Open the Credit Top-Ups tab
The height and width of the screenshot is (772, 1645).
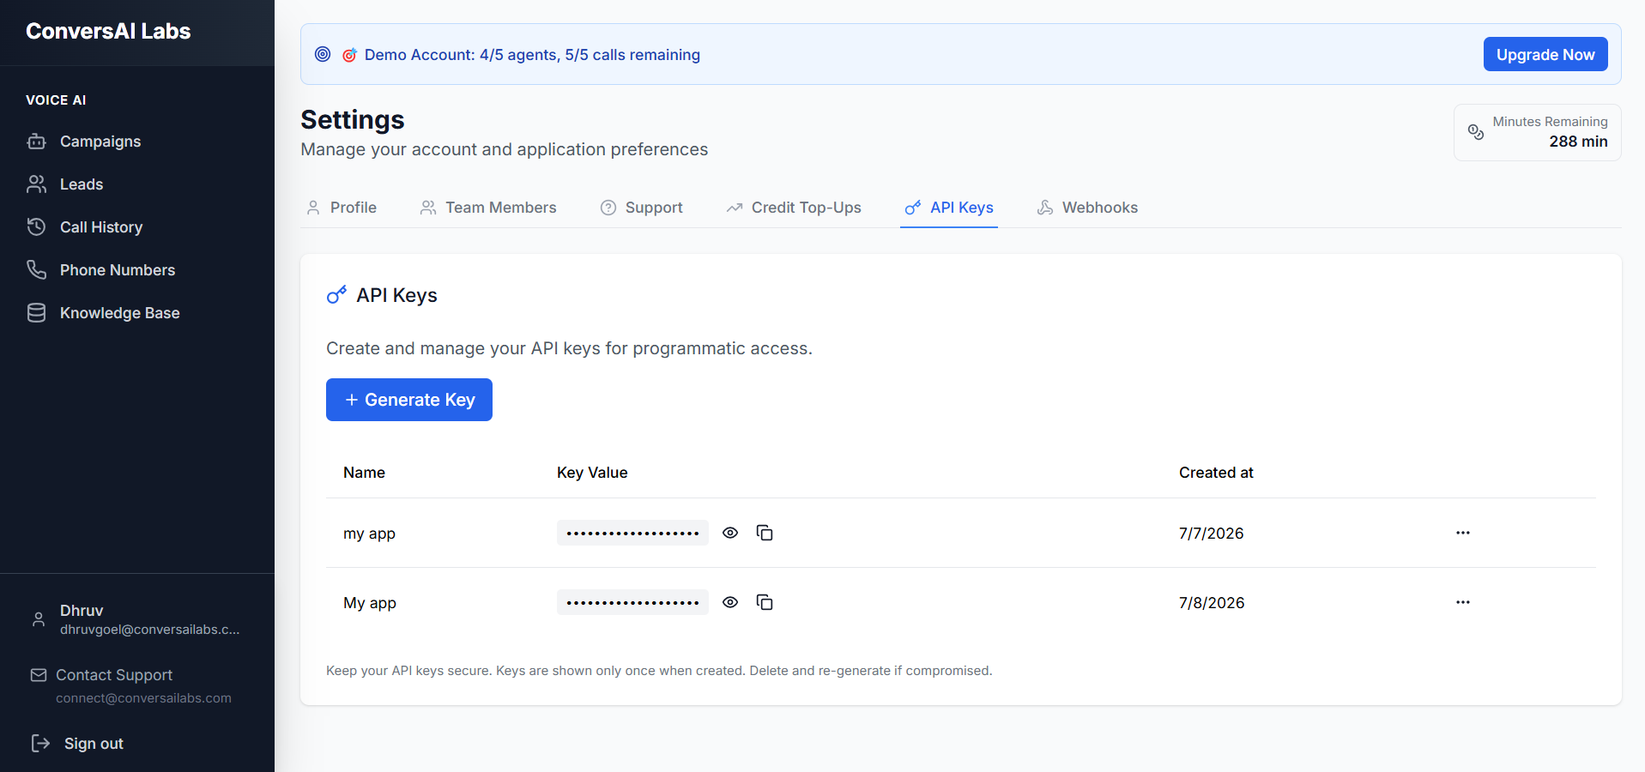point(794,208)
